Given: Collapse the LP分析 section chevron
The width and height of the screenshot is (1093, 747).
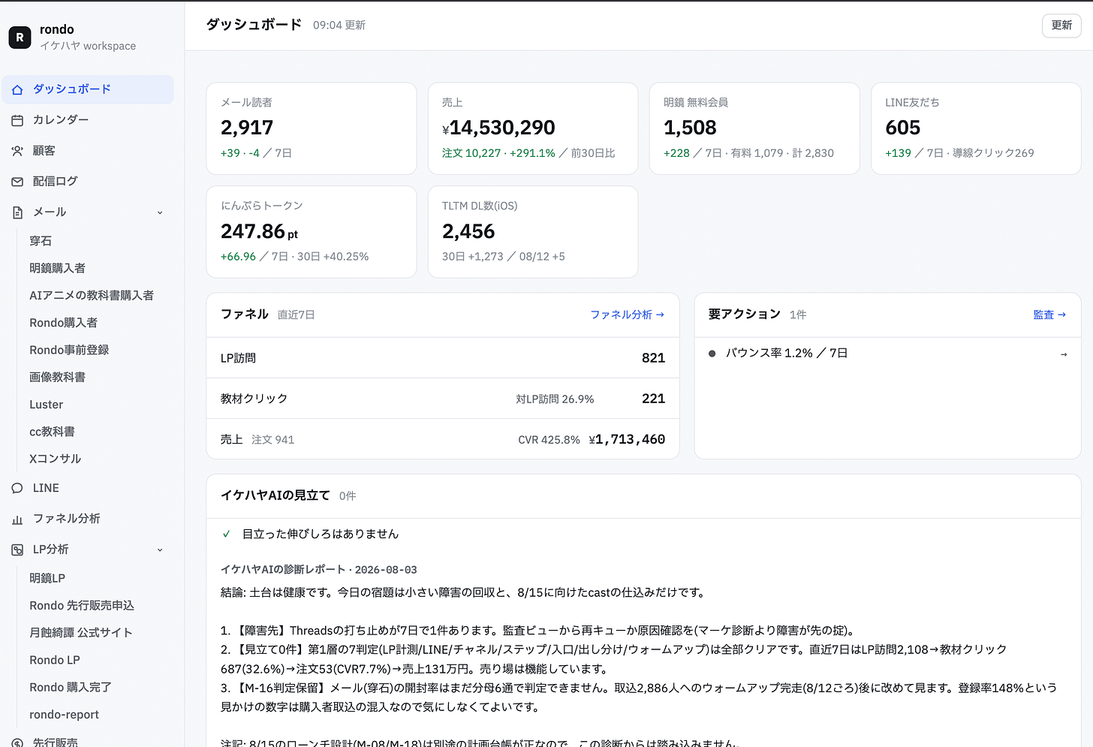Looking at the screenshot, I should [x=160, y=550].
